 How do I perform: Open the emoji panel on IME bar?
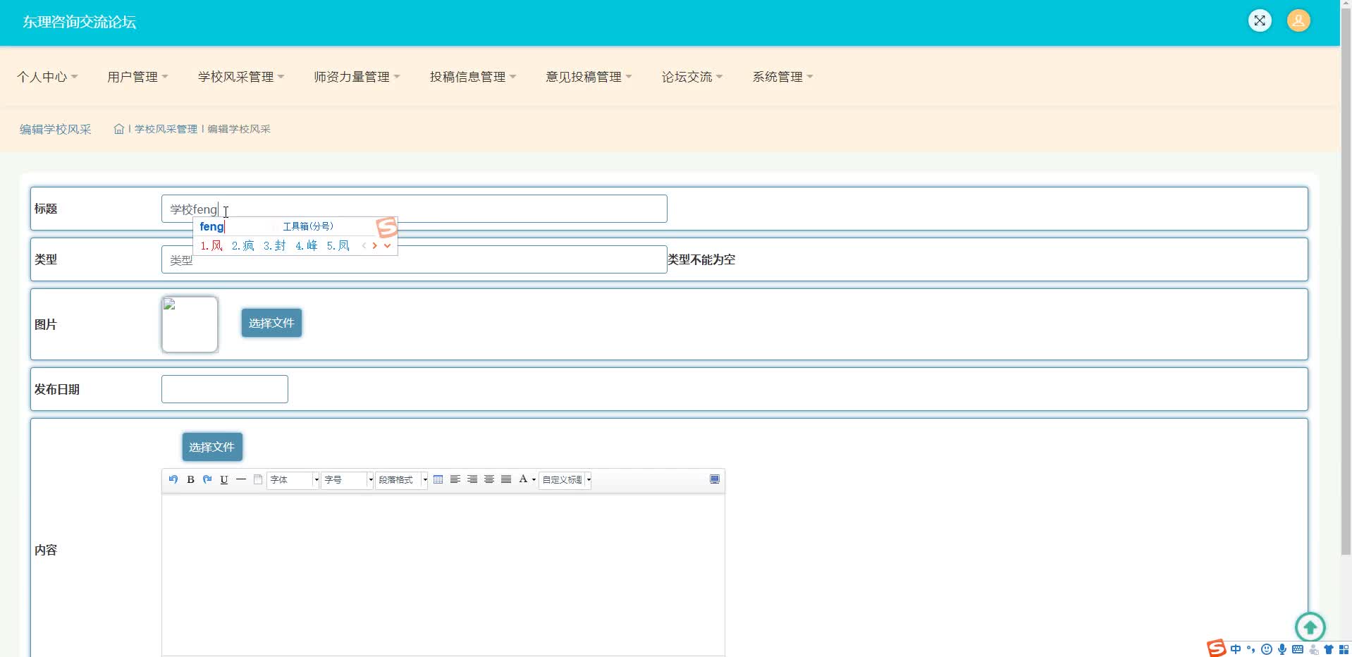click(1267, 649)
